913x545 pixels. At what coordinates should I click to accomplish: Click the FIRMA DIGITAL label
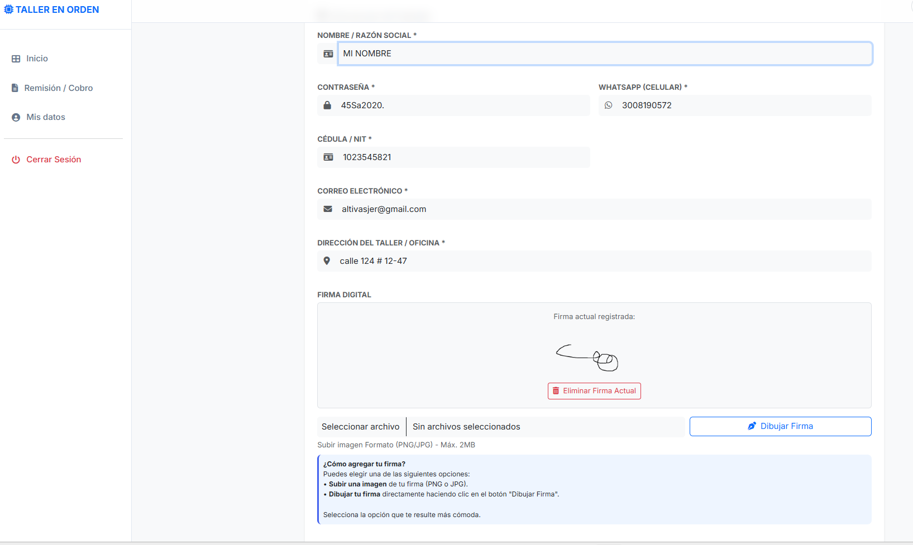click(344, 295)
